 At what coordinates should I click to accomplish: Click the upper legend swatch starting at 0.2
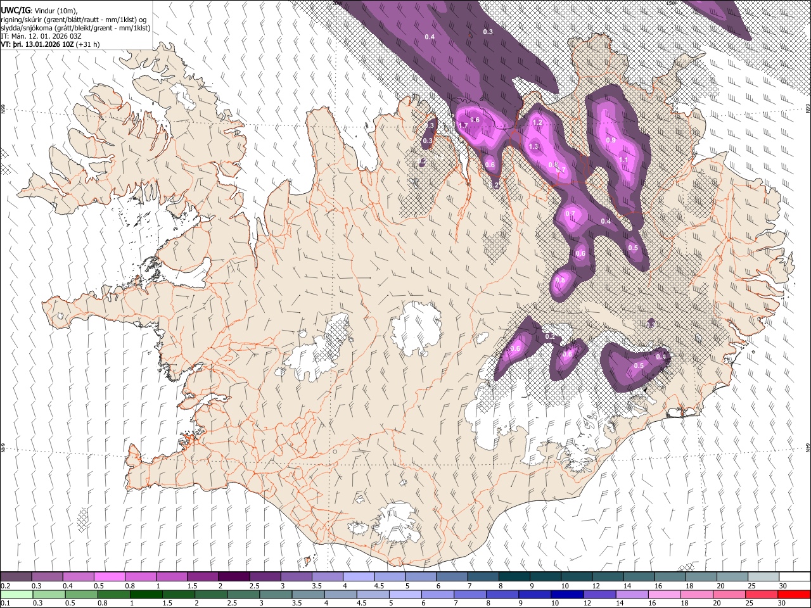pos(16,577)
